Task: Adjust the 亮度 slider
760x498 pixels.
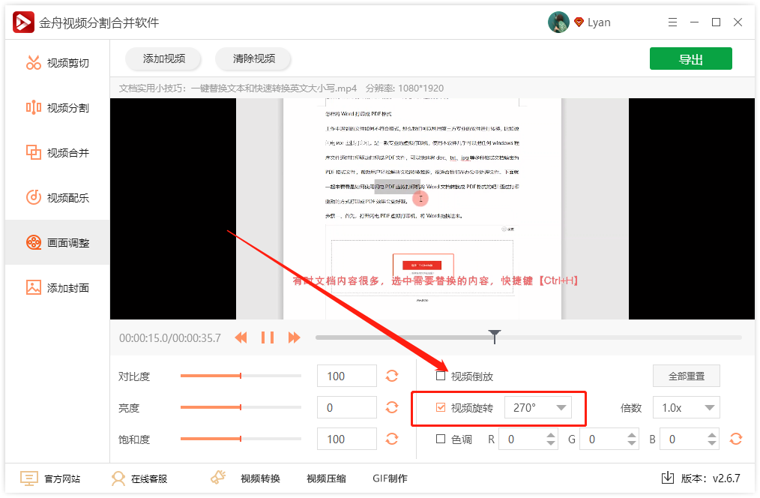Action: 241,407
